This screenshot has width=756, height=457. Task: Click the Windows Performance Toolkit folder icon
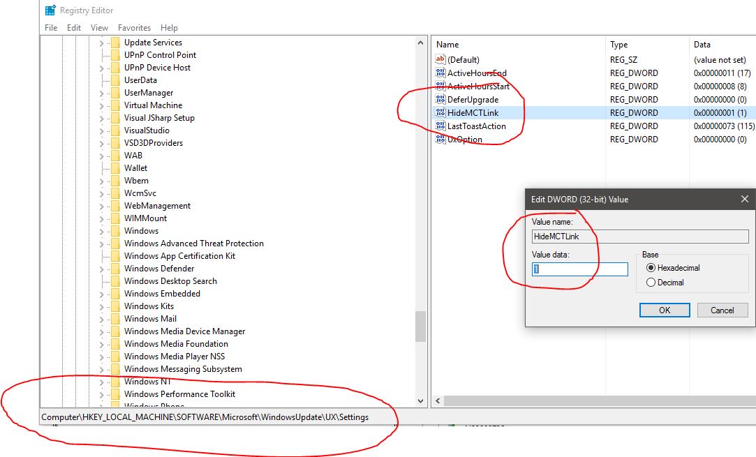coord(115,394)
